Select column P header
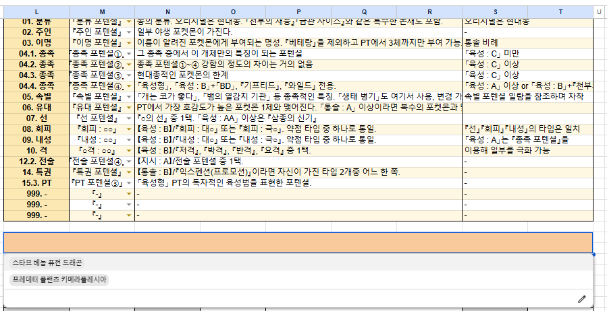Screen dimensions: 607x311 pyautogui.click(x=298, y=12)
